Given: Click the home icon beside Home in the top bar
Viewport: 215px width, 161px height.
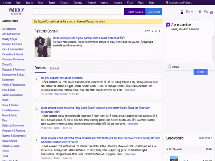Looking at the screenshot, I should (x=3, y=3).
